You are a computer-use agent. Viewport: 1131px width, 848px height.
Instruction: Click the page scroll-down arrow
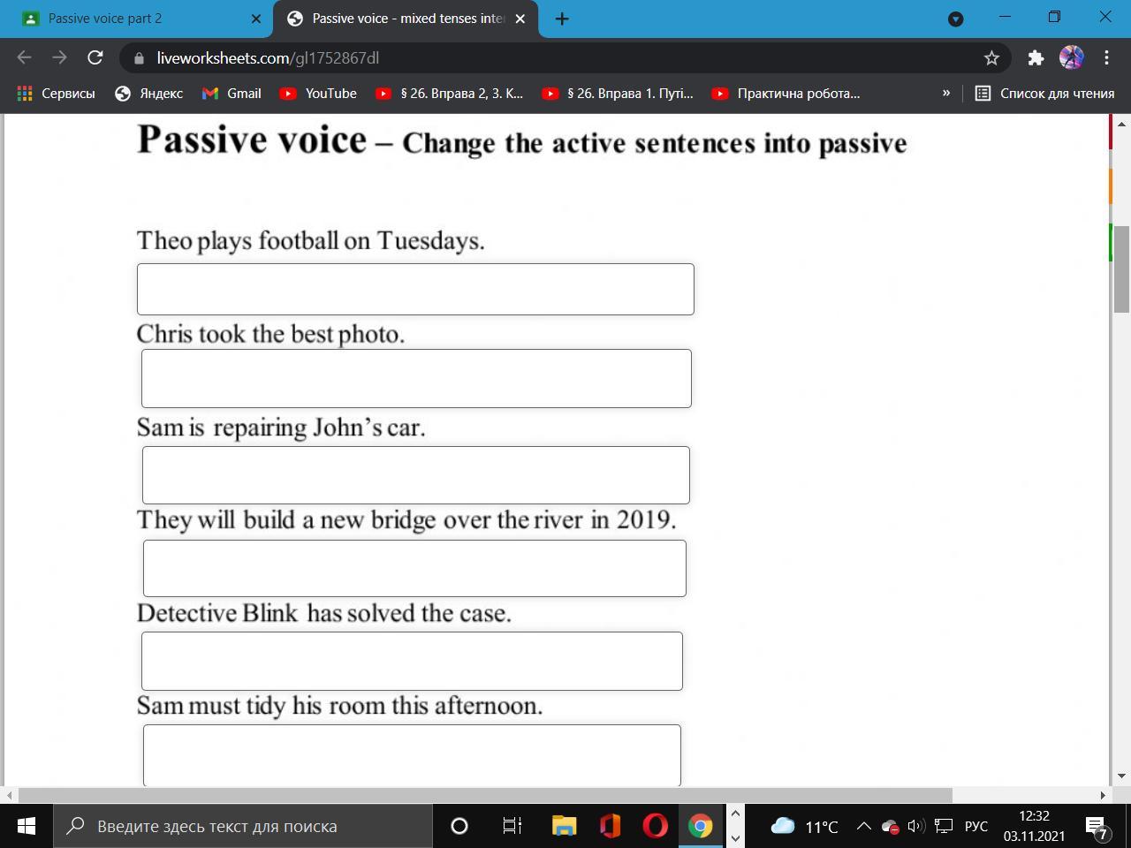(x=1121, y=776)
